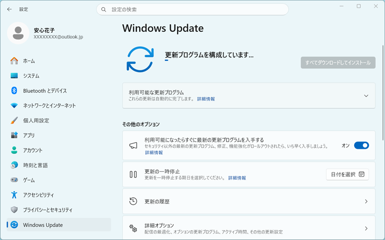The width and height of the screenshot is (385, 240).
Task: Click the 個人用設定 paintbrush icon
Action: pos(14,120)
